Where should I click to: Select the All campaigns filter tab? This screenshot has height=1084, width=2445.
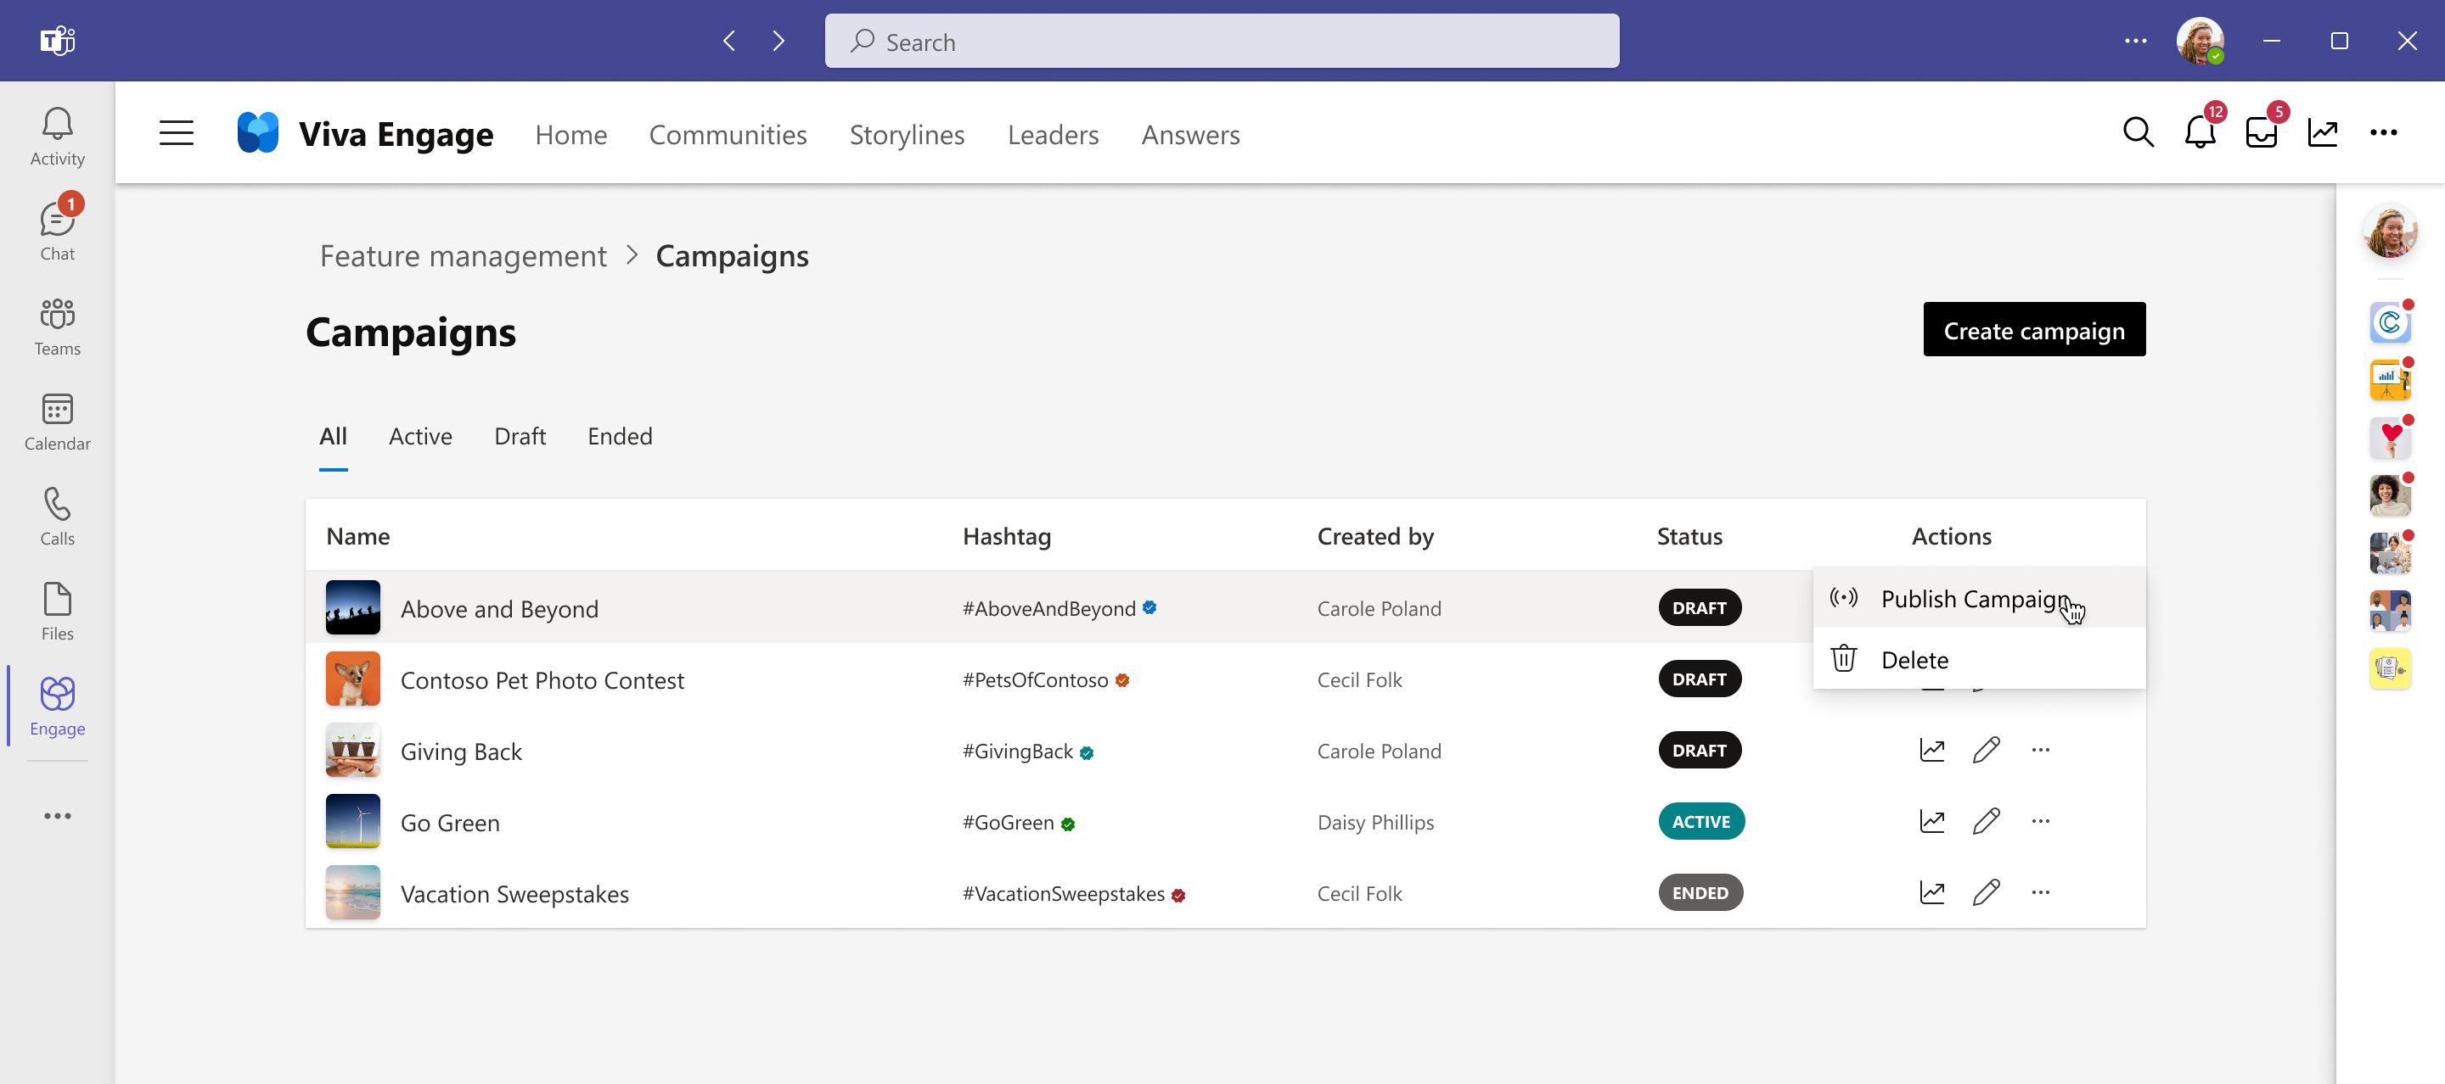point(333,436)
